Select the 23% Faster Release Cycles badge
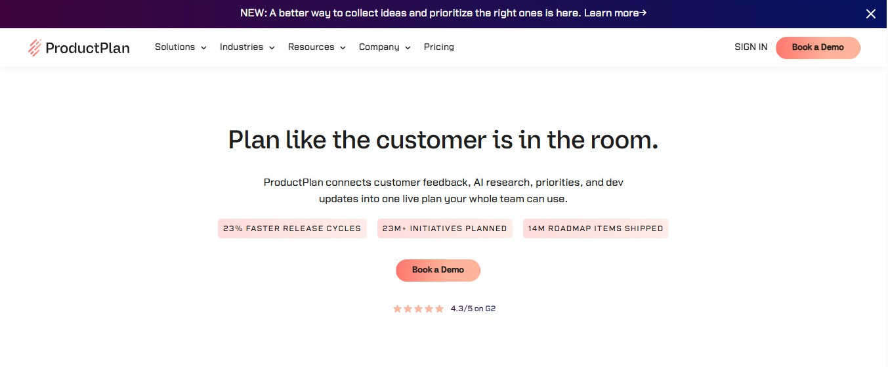This screenshot has height=367, width=888. point(292,228)
